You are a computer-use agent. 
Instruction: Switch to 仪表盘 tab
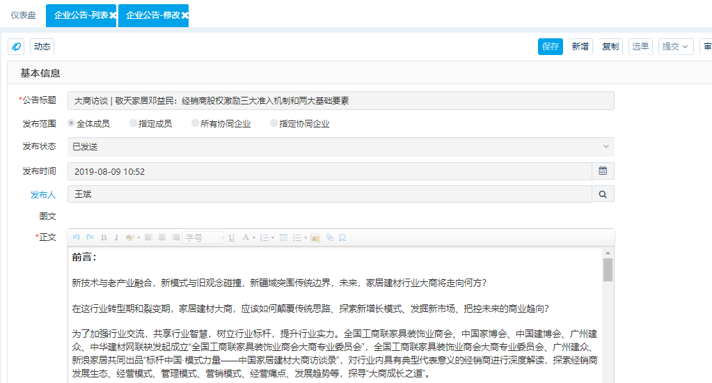[23, 15]
